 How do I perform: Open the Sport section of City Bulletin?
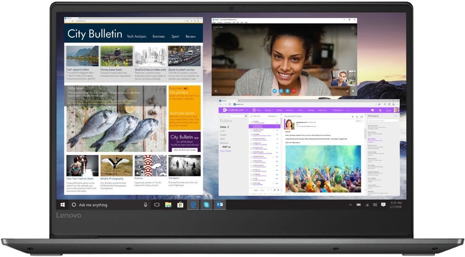click(175, 36)
